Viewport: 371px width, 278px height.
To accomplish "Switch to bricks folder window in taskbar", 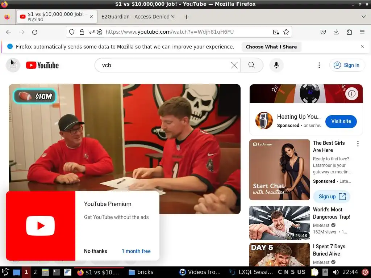I will click(x=141, y=272).
